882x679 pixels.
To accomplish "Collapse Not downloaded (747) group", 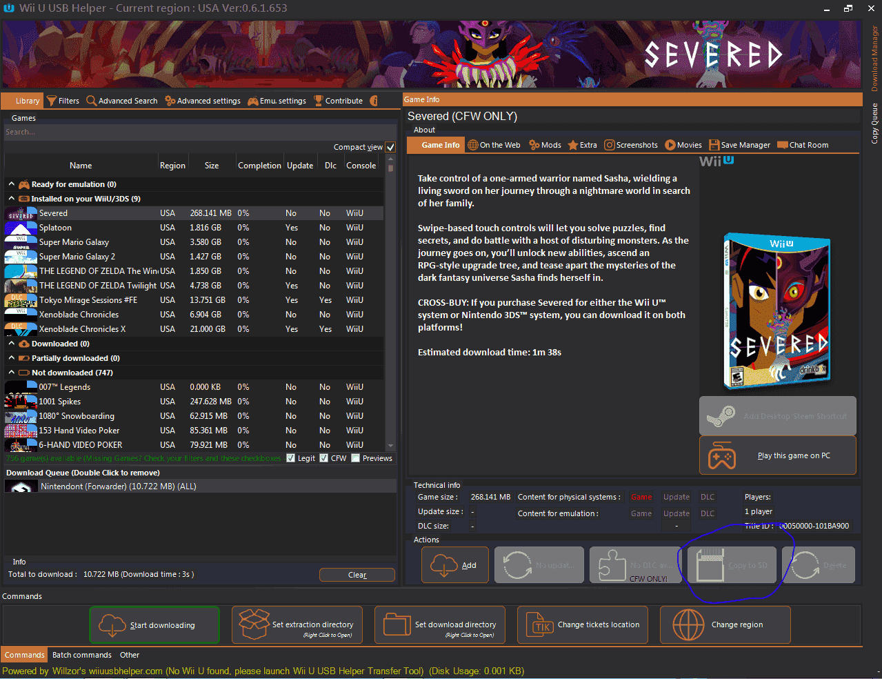I will [12, 373].
